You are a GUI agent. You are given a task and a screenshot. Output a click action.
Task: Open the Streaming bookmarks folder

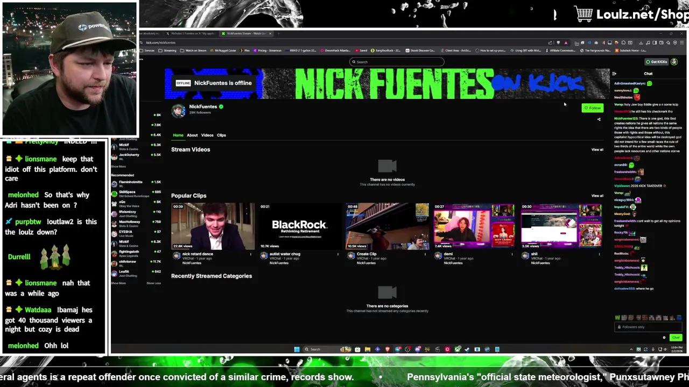click(167, 51)
